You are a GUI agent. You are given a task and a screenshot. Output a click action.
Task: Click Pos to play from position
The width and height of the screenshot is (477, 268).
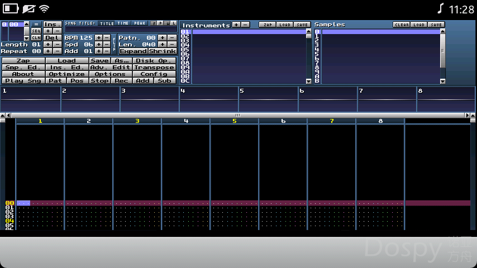pyautogui.click(x=77, y=80)
